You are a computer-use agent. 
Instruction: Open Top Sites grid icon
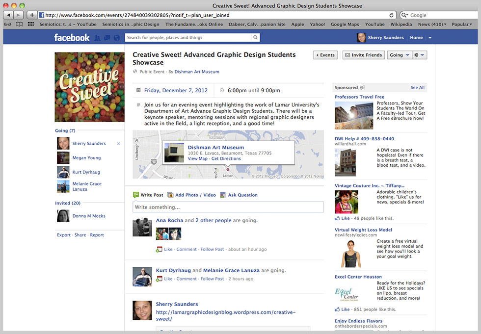[x=30, y=24]
